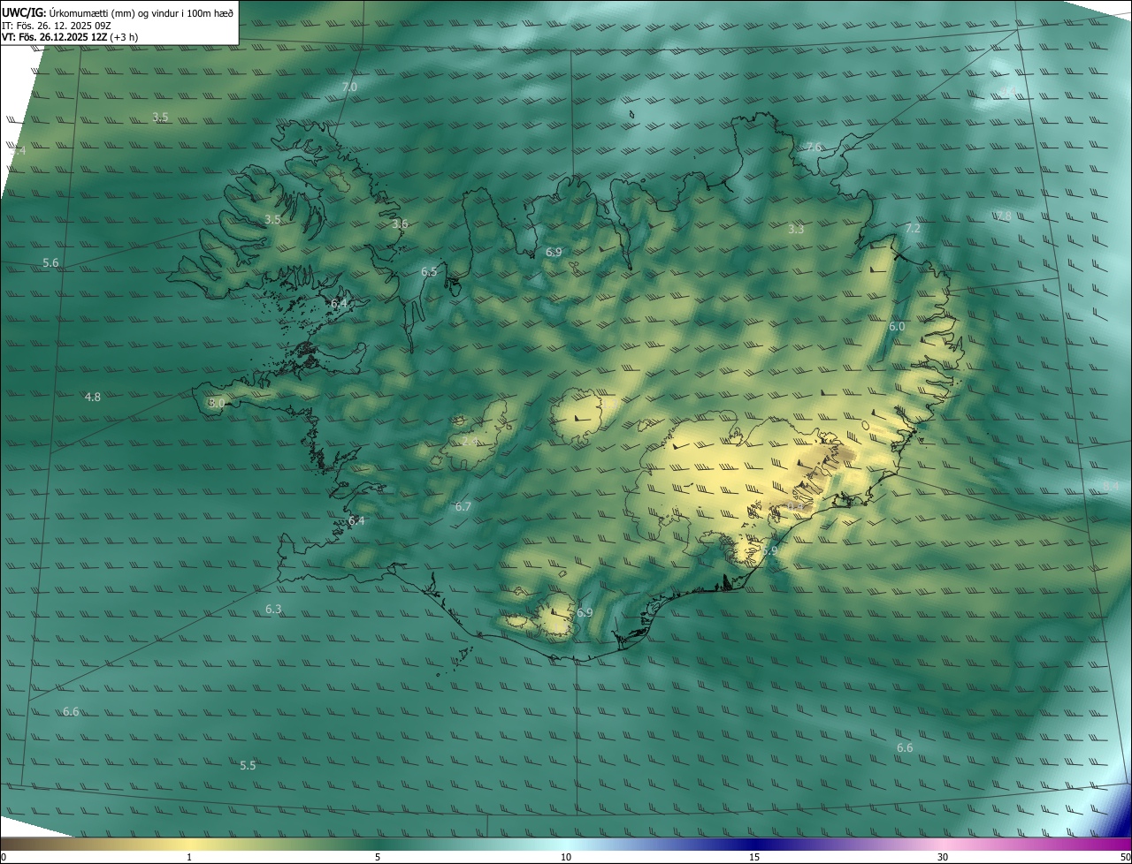
Task: Click the 7.8 value label
Action: [x=1003, y=216]
